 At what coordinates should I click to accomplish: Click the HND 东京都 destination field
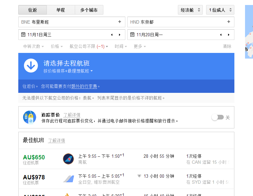181,22
